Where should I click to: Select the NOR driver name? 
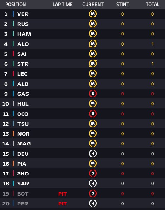[23, 134]
